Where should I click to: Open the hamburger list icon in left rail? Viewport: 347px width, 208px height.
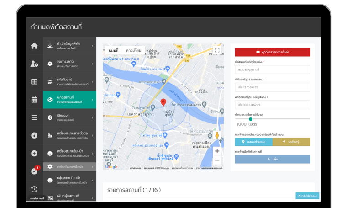pos(34,117)
